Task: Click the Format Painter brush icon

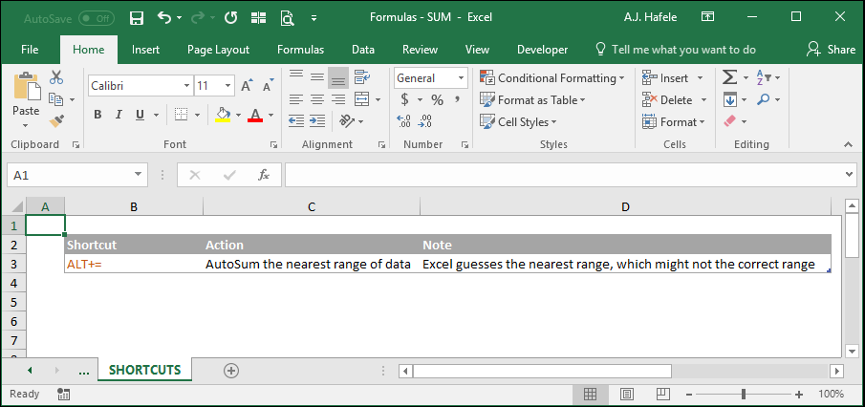Action: tap(55, 120)
